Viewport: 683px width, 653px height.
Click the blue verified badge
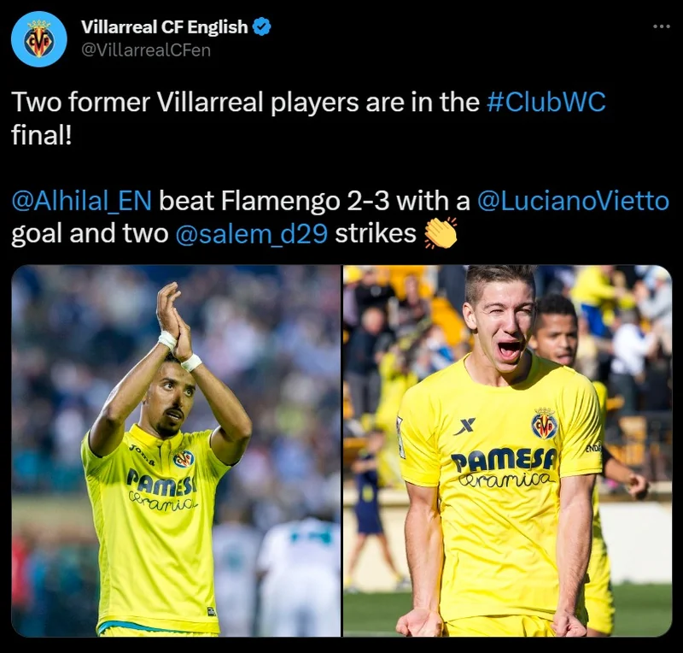coord(262,27)
